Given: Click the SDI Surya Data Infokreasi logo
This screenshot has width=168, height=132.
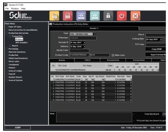Looking at the screenshot, I should [x=20, y=16].
